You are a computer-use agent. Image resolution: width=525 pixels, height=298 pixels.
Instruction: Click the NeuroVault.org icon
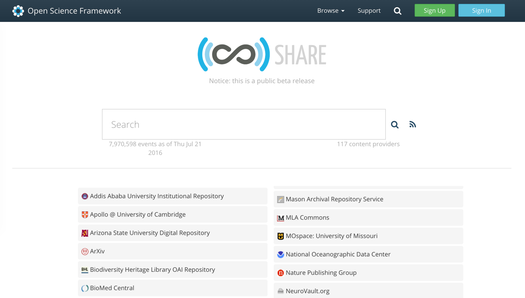click(x=281, y=291)
